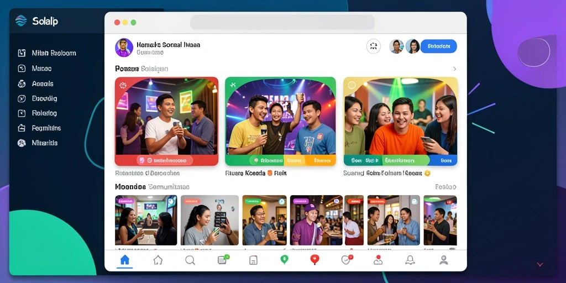Screen dimensions: 566x283
Task: Click the second small member avatar beside blue button
Action: click(x=412, y=46)
